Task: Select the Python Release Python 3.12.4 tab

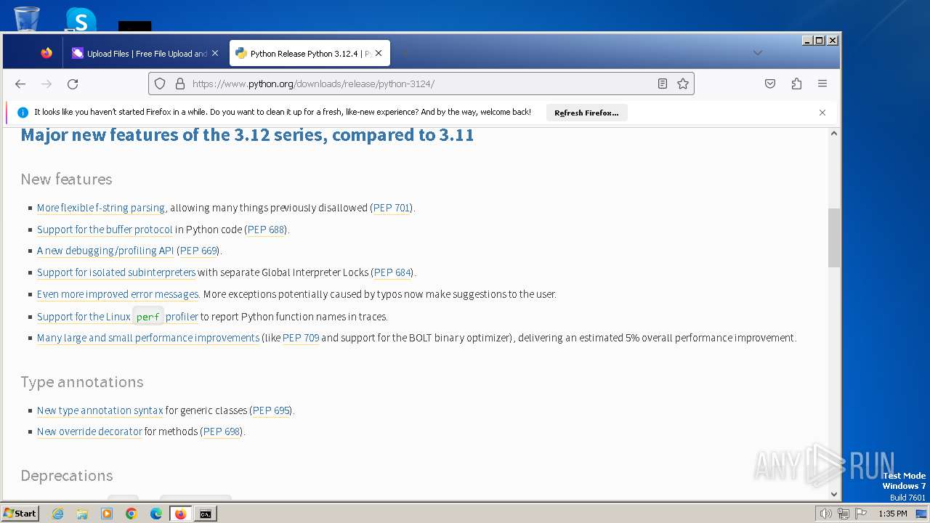Action: pos(310,53)
